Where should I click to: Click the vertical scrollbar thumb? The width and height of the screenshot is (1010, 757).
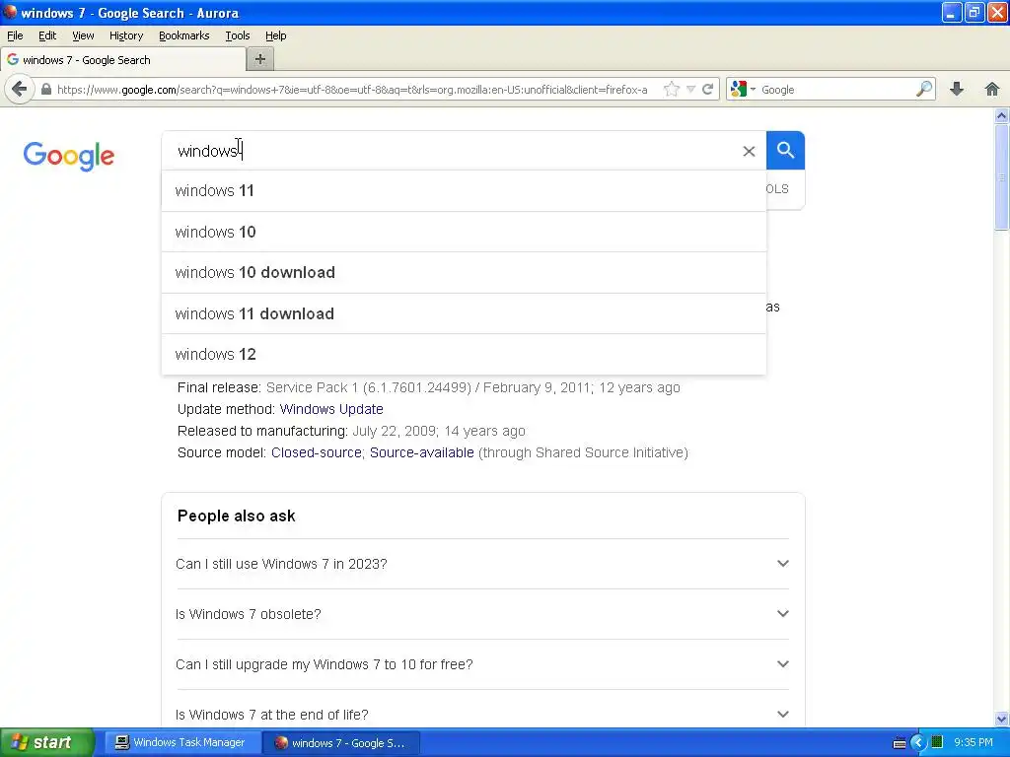point(1001,177)
